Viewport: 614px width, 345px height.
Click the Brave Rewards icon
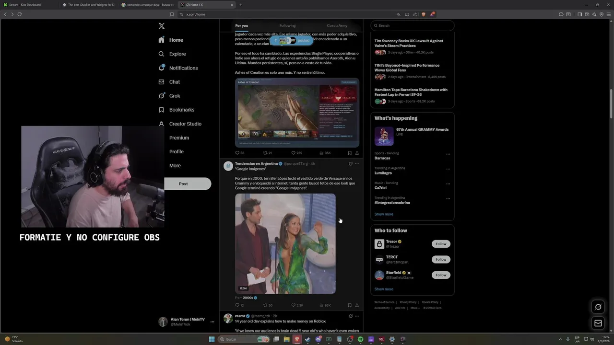[432, 14]
